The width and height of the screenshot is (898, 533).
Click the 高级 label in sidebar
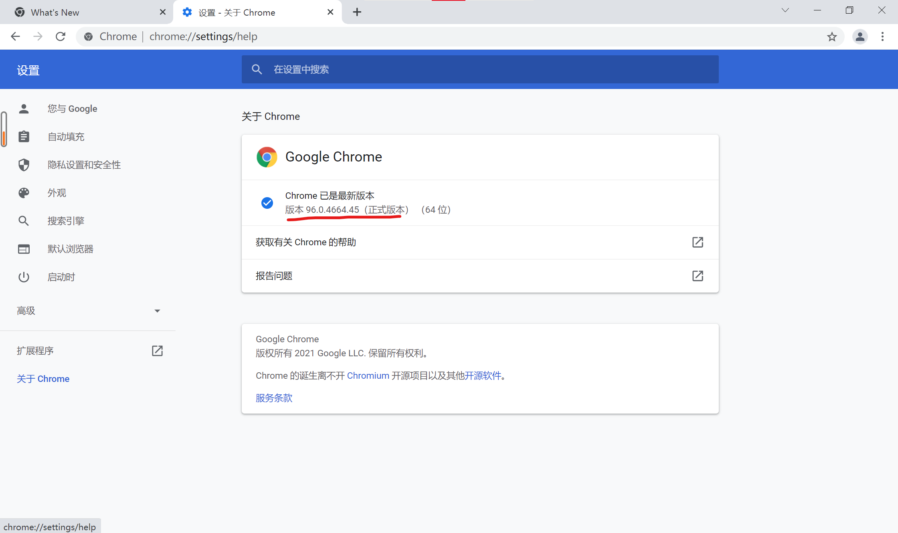click(x=26, y=311)
